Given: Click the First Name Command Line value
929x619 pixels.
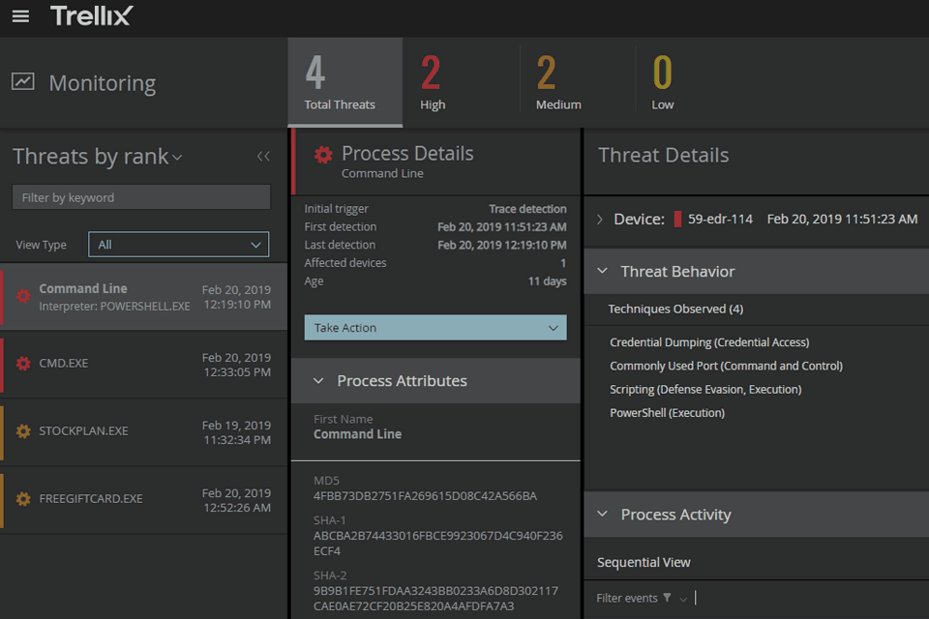Looking at the screenshot, I should click(357, 434).
